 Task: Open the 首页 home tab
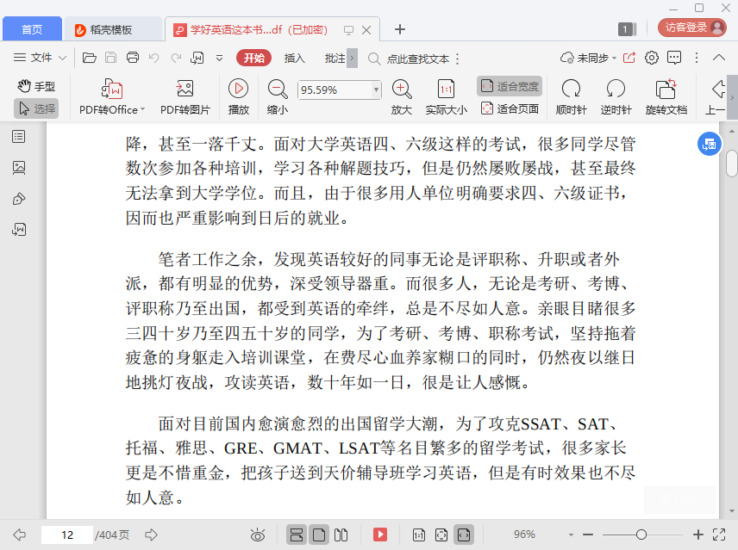32,29
